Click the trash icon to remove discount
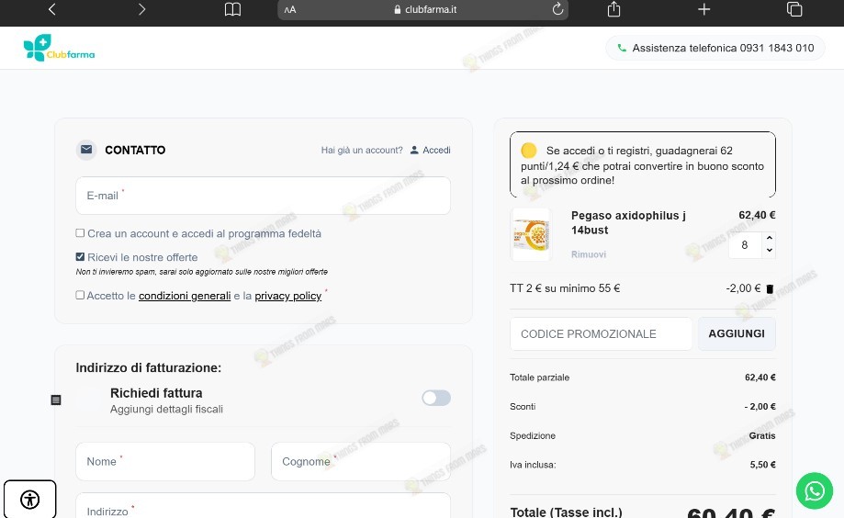The height and width of the screenshot is (518, 844). click(x=770, y=288)
